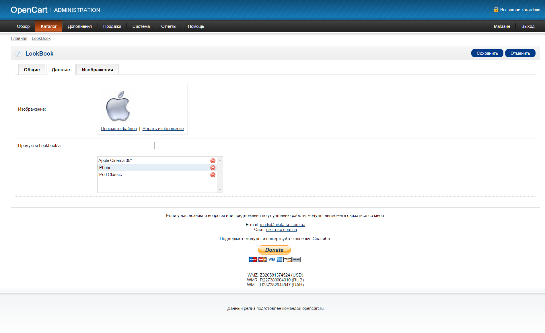Click WMZ wallet number text
The image size is (545, 333).
275,275
